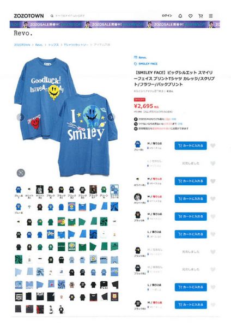Favorite the blue M size variant heart
Screen dimensions: 231x327
click(x=212, y=146)
